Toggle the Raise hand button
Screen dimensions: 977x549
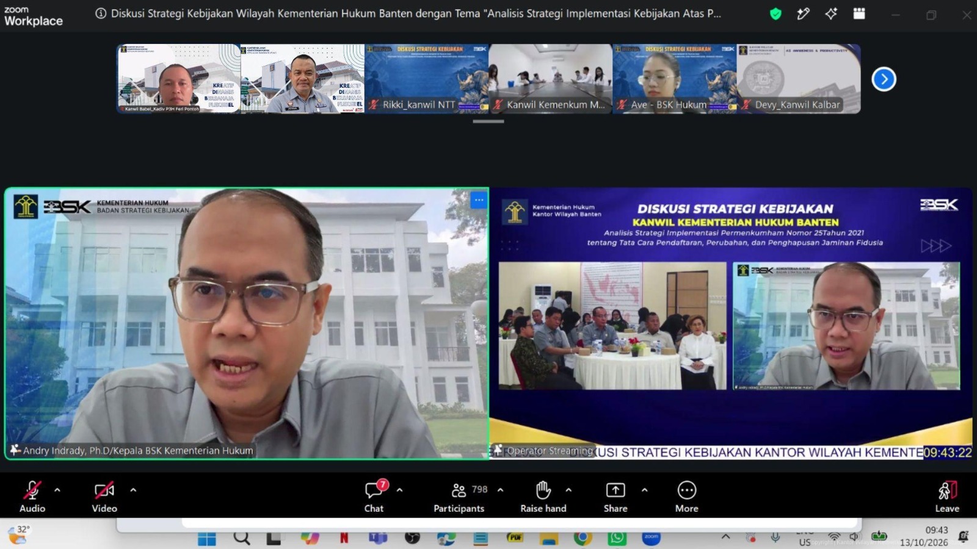543,497
